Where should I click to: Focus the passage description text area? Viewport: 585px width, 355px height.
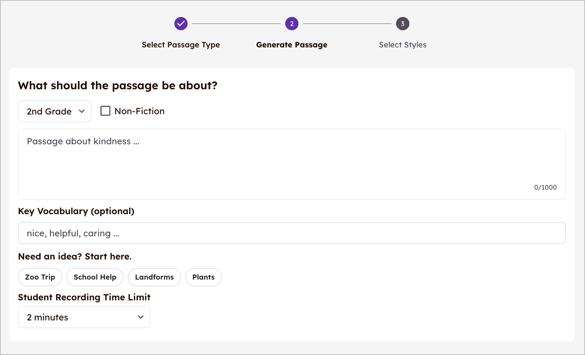[291, 159]
